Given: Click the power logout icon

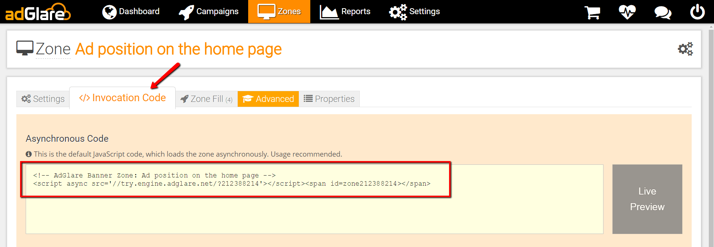Looking at the screenshot, I should pyautogui.click(x=698, y=12).
